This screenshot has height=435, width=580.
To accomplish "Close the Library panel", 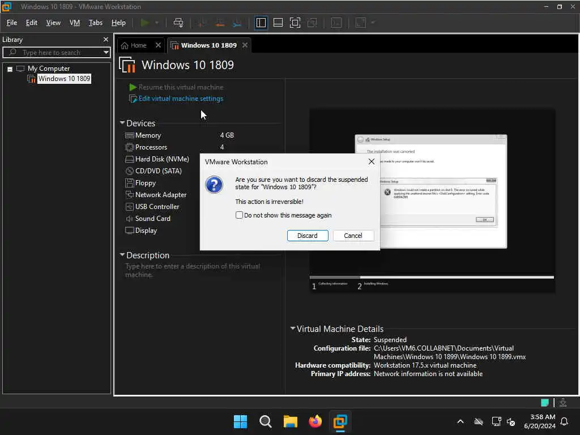I will pos(106,39).
